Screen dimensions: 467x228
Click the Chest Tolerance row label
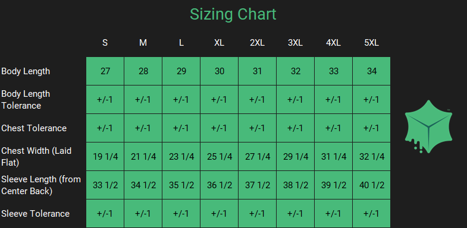tap(34, 128)
